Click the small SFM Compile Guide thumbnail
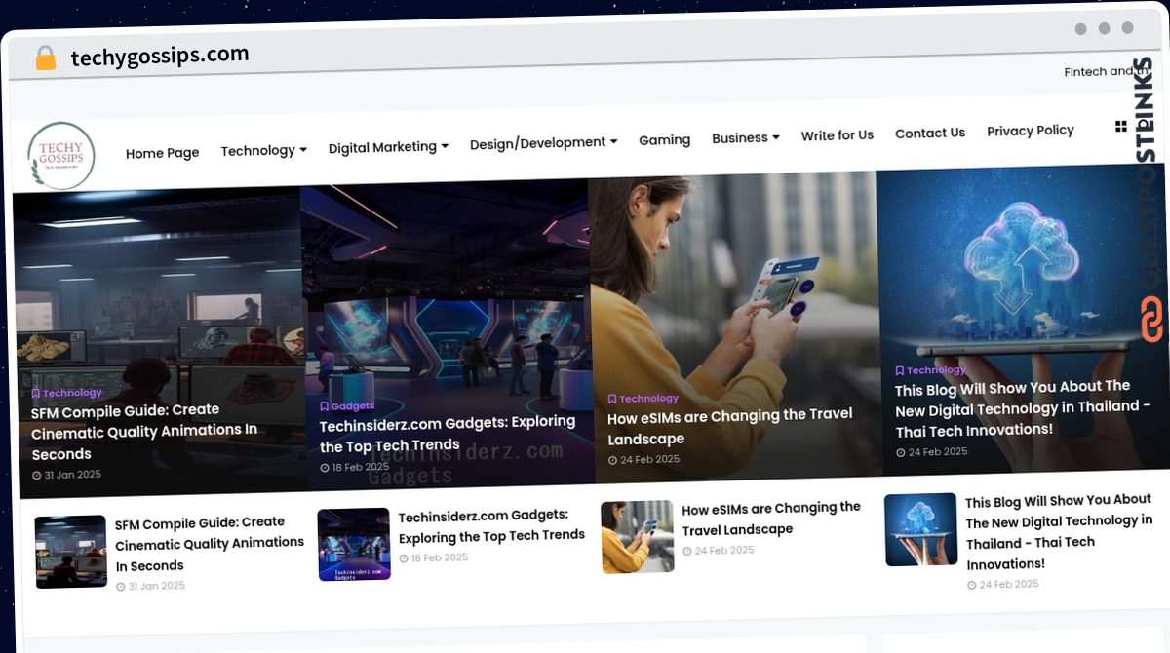1170x653 pixels. 70,552
